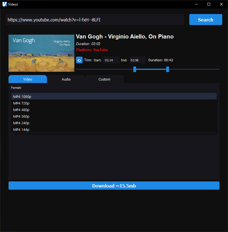Click the video title 'Van Gogh - Virginio Aiello, On Piano'

pos(125,37)
